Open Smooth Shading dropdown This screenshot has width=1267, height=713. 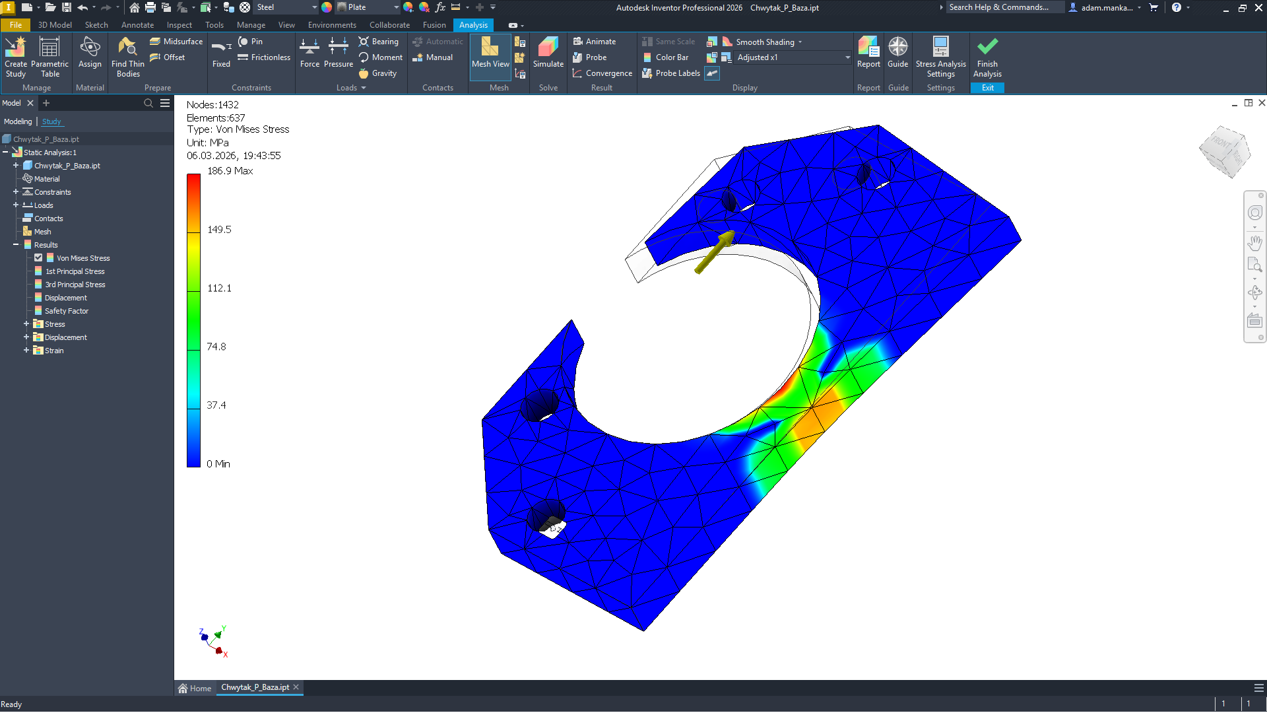pos(800,42)
